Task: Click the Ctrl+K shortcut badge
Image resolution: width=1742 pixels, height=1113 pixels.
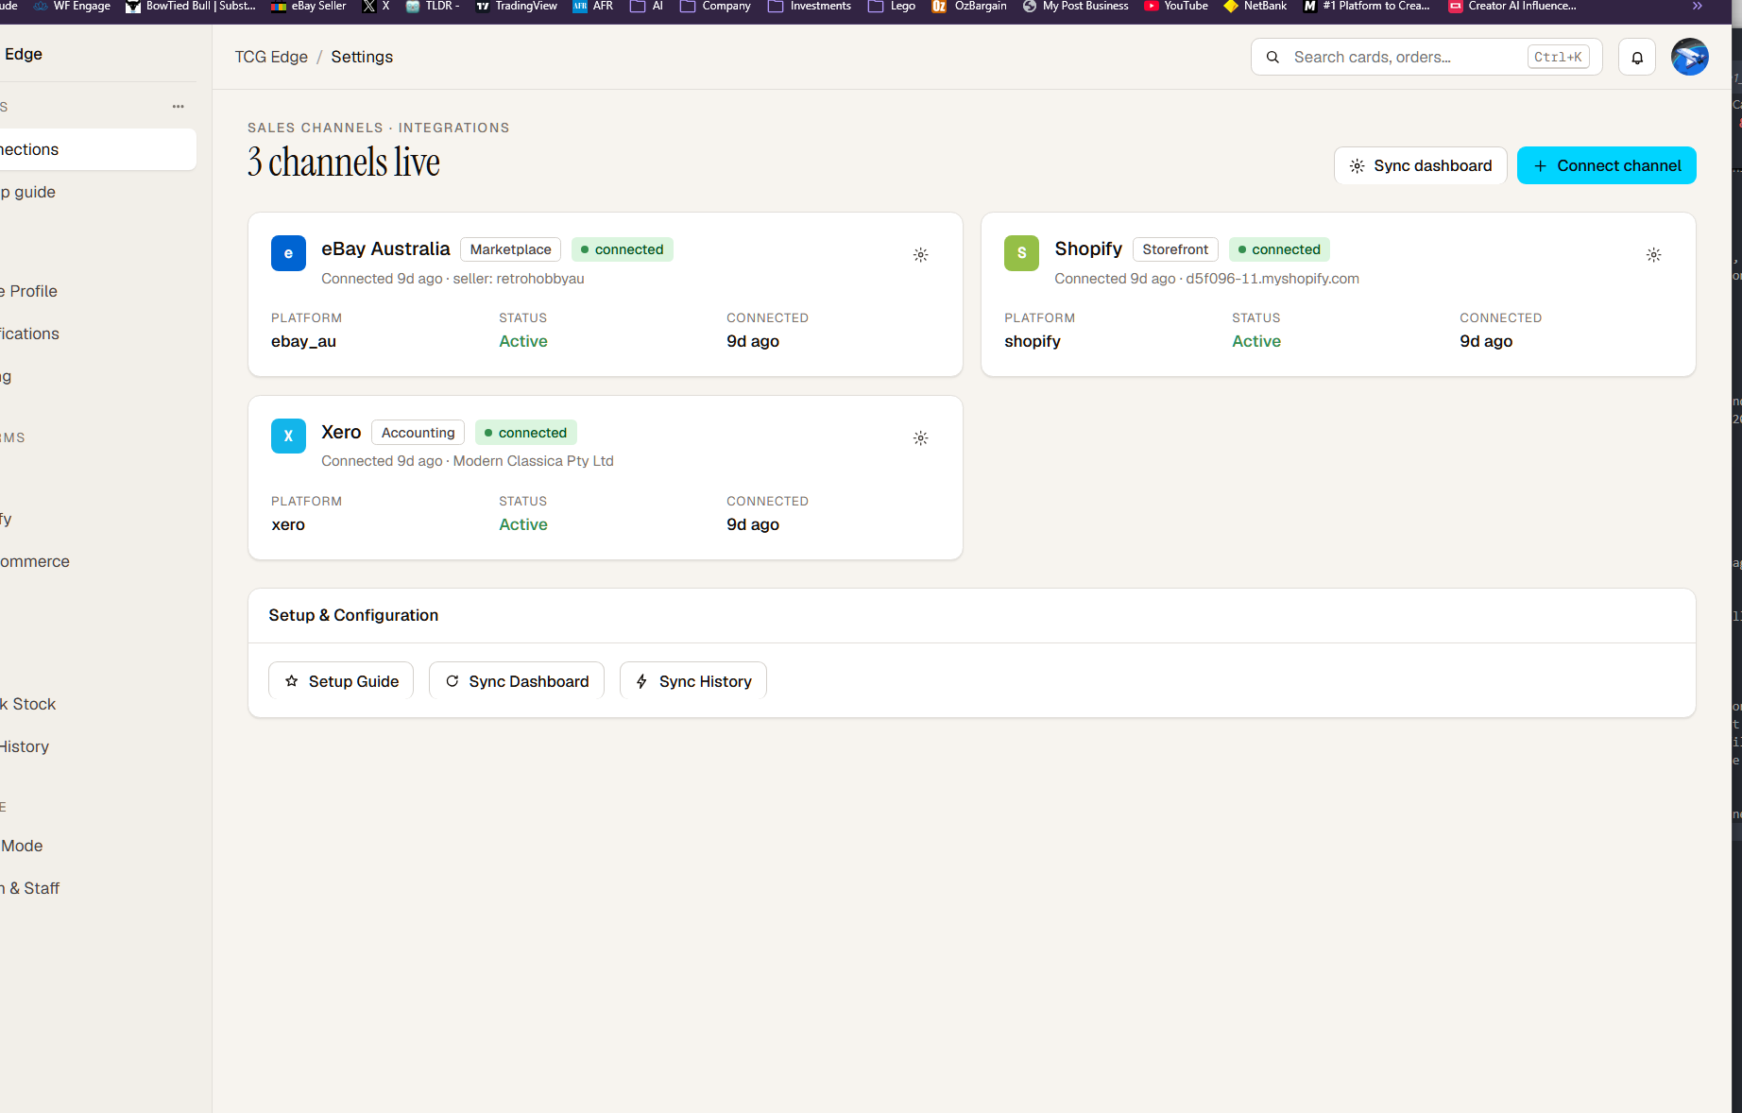Action: point(1558,58)
